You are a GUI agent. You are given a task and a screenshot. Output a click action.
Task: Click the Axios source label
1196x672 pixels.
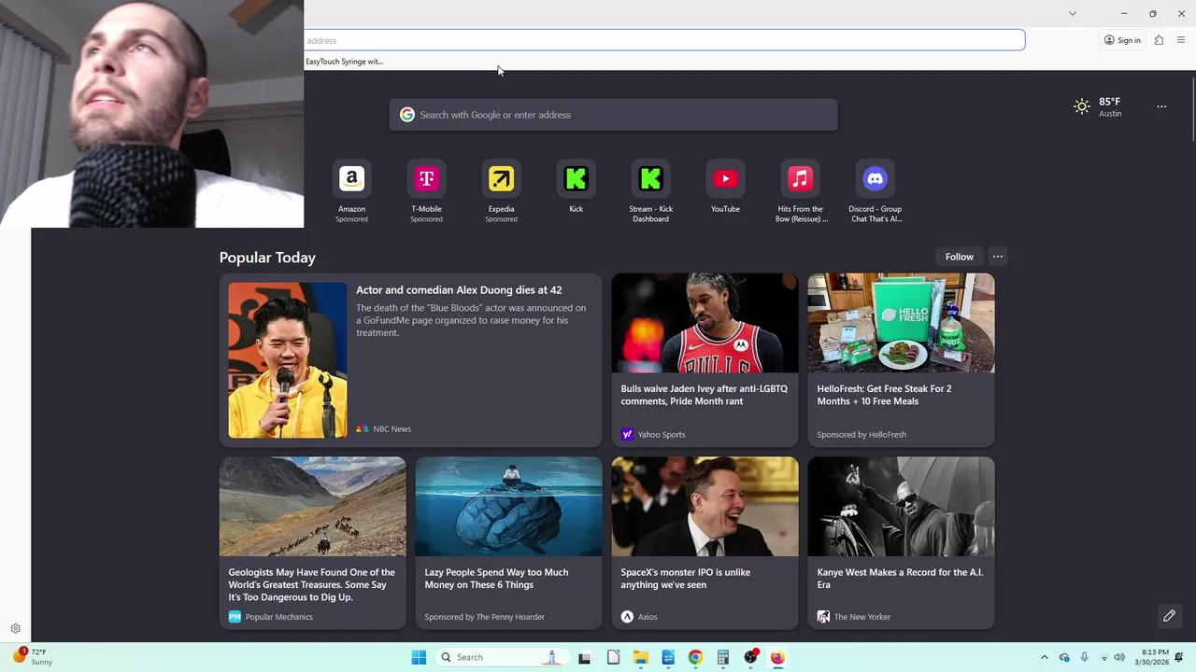648,617
